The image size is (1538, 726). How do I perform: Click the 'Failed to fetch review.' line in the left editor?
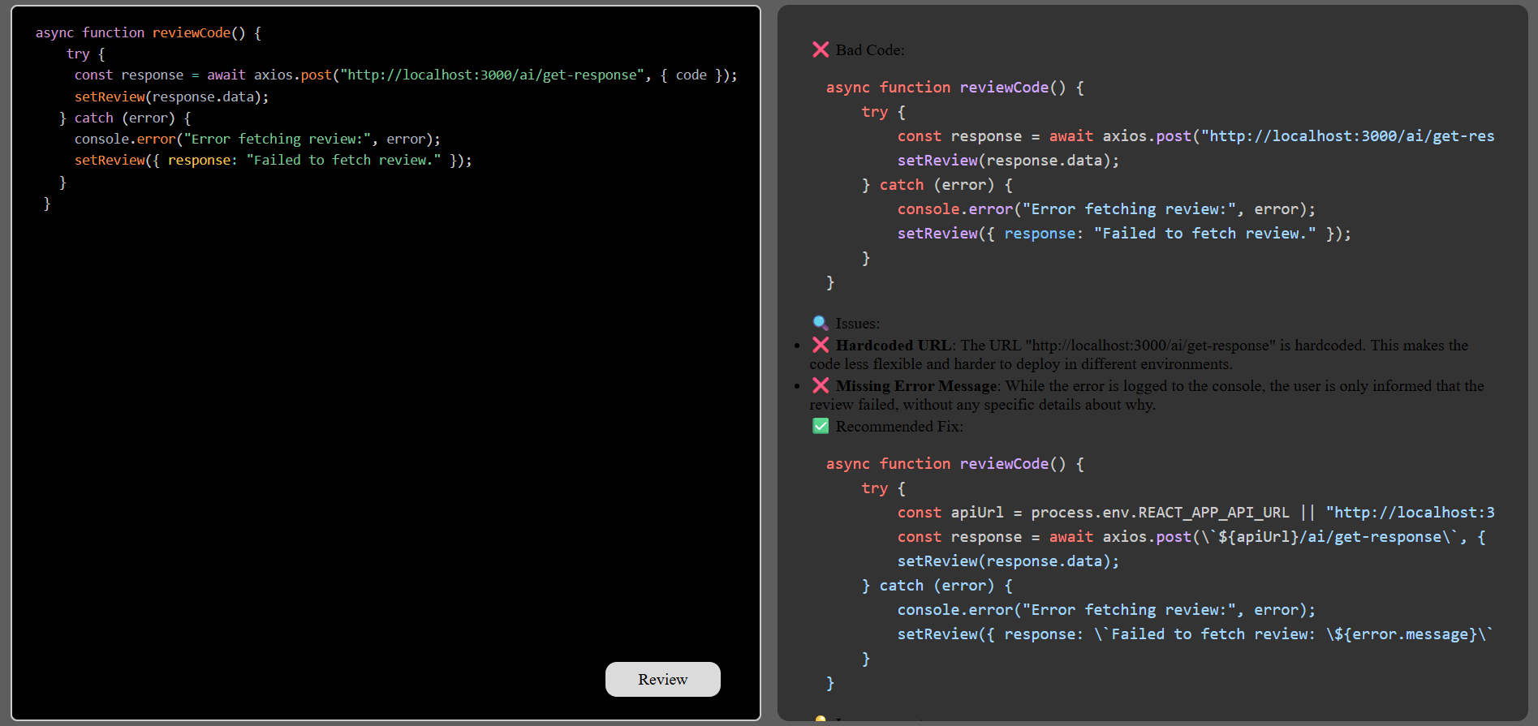tap(273, 160)
